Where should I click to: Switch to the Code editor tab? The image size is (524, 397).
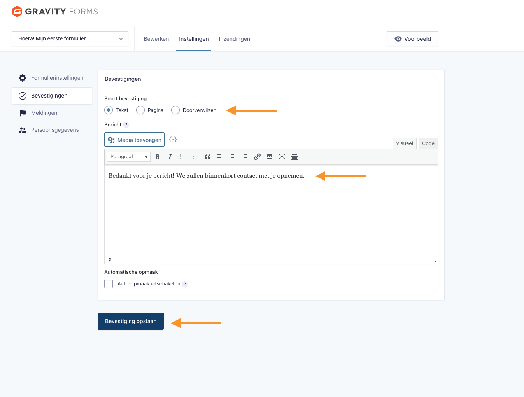click(x=428, y=143)
